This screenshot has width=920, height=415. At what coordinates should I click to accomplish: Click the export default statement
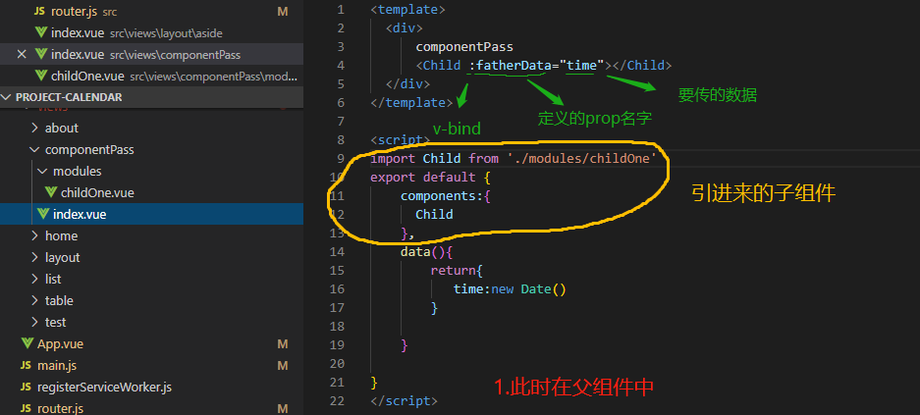click(422, 177)
